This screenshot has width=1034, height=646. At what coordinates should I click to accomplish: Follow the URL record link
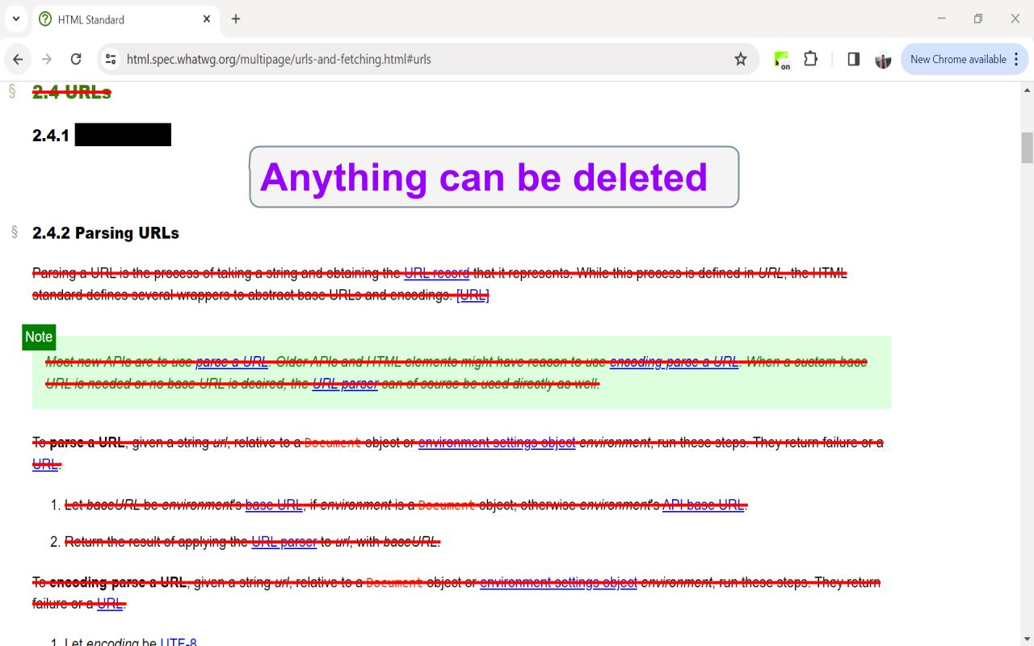pyautogui.click(x=436, y=273)
